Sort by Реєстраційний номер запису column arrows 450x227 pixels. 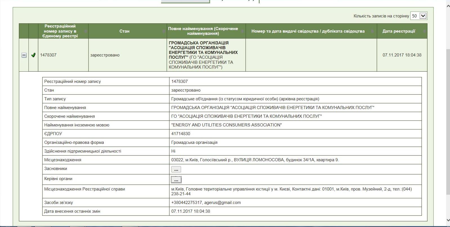tap(86, 31)
